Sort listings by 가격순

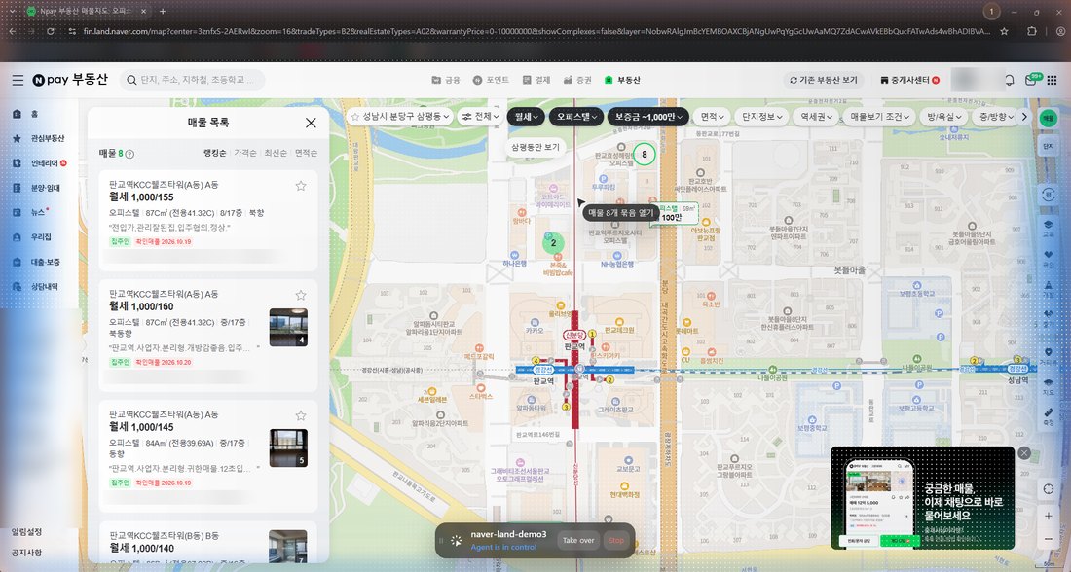coord(245,153)
